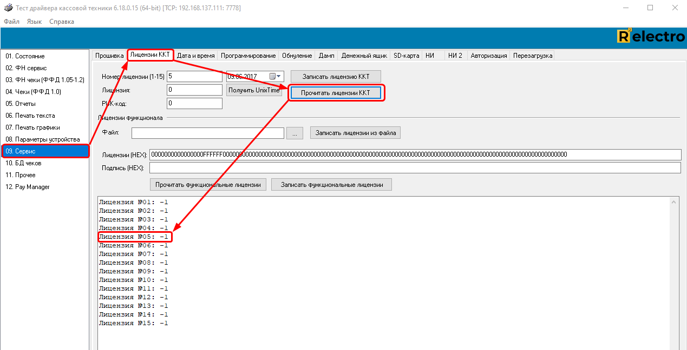687x350 pixels.
Task: Select 12. Pay Manager sidebar item
Action: click(x=28, y=187)
